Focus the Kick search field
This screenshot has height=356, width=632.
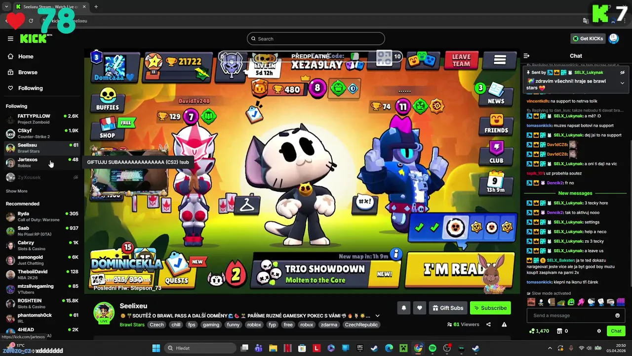click(x=316, y=39)
